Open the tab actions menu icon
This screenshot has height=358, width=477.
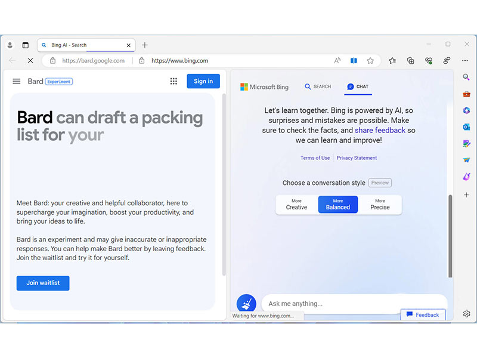[25, 45]
